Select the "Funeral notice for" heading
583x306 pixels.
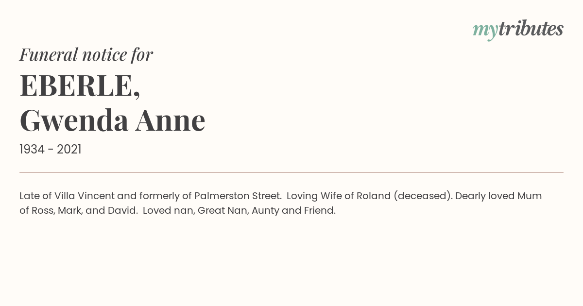pos(86,54)
